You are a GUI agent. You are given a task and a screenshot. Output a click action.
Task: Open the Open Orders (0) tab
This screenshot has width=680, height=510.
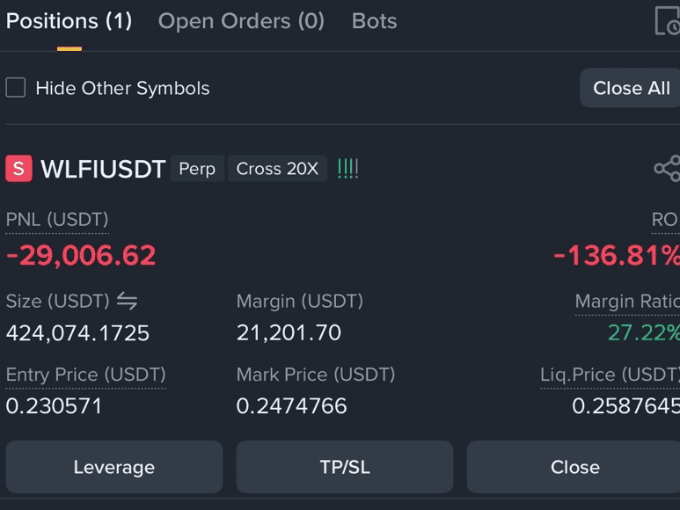241,21
